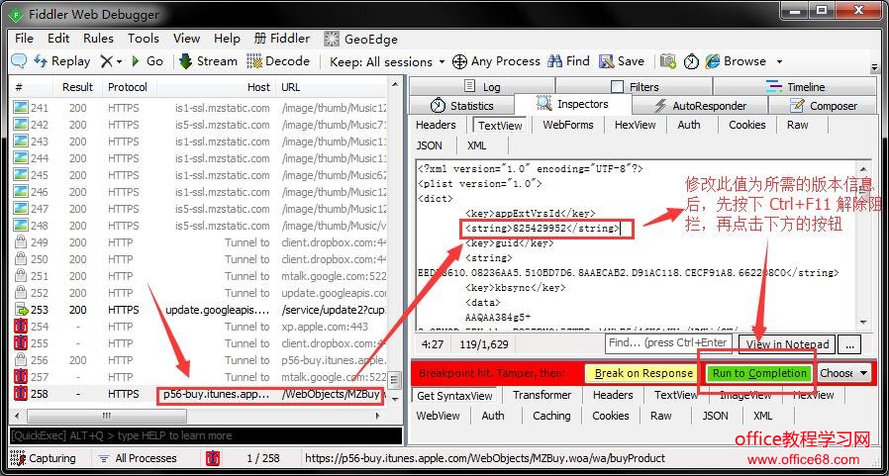The height and width of the screenshot is (476, 889).
Task: Select session 258 row
Action: (x=197, y=394)
